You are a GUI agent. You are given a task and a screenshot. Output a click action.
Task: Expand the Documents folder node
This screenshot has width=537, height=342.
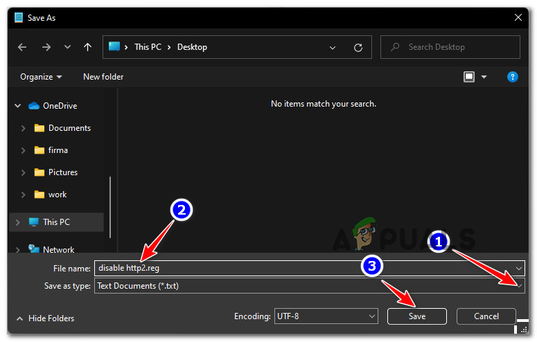coord(23,128)
